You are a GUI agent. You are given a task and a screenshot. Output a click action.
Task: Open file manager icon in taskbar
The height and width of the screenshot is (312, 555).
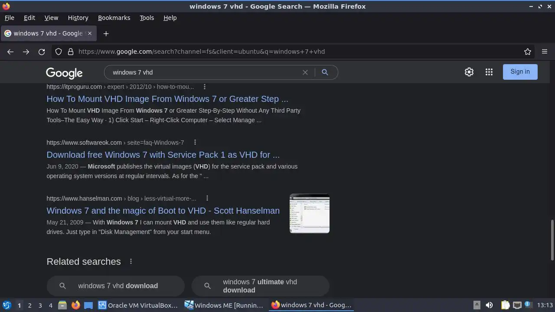click(x=62, y=305)
